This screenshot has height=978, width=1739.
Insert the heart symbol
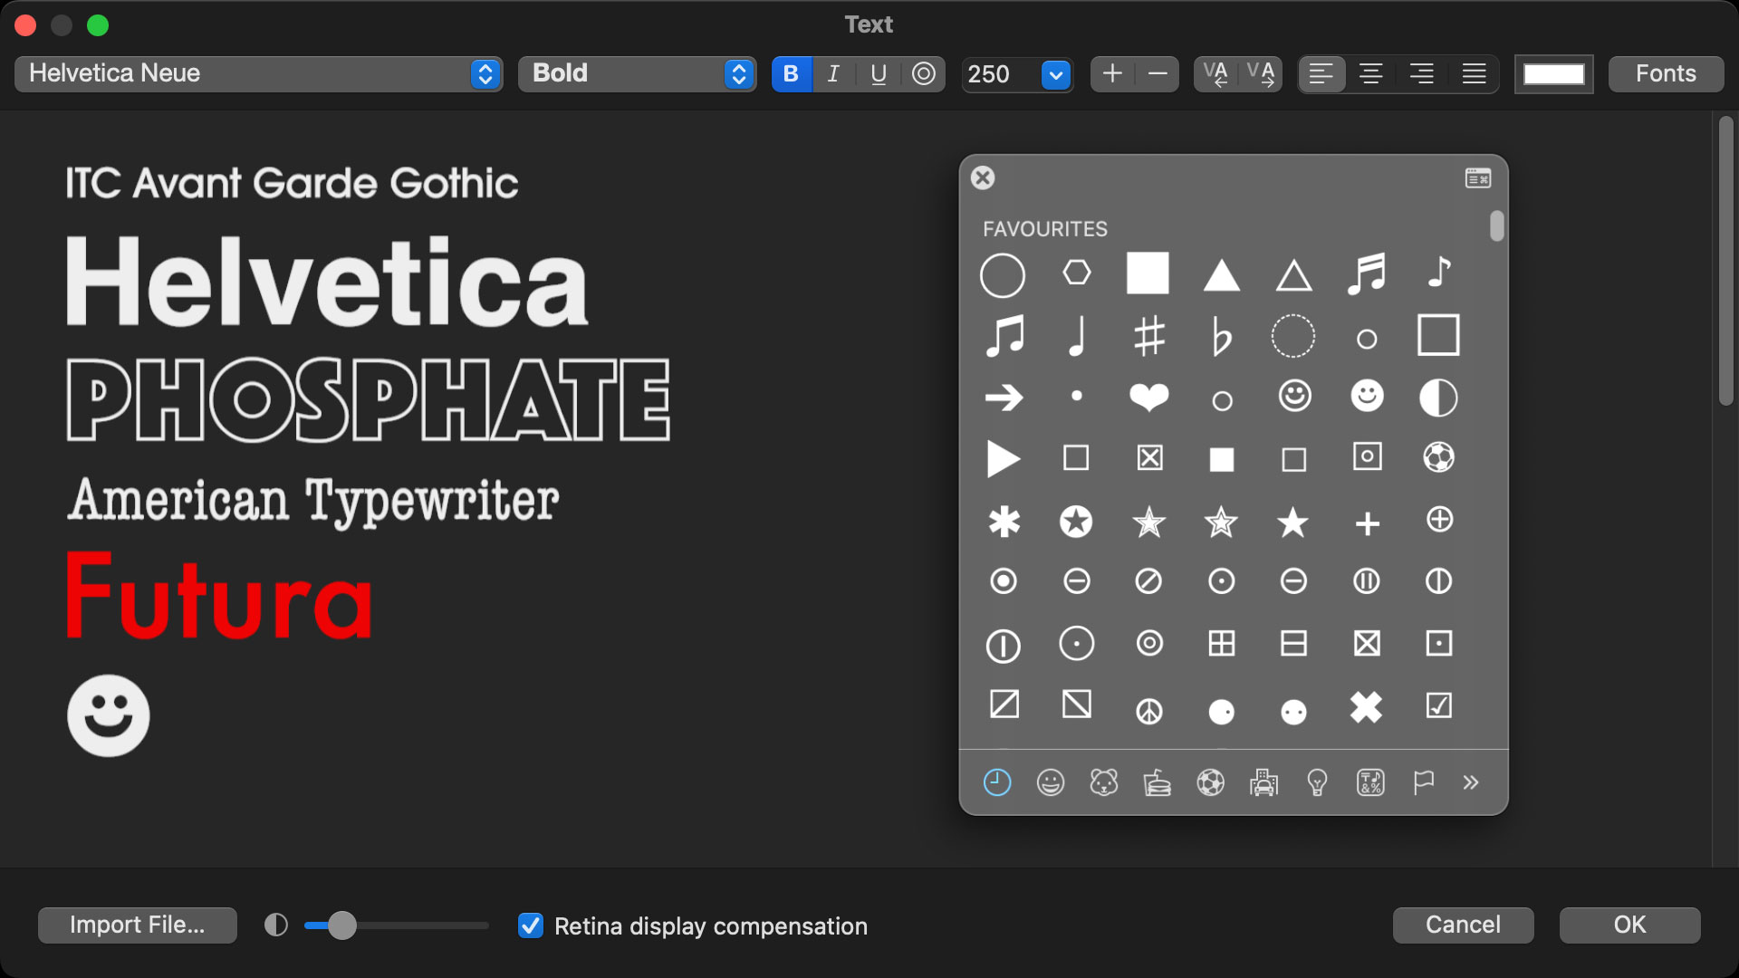tap(1149, 398)
